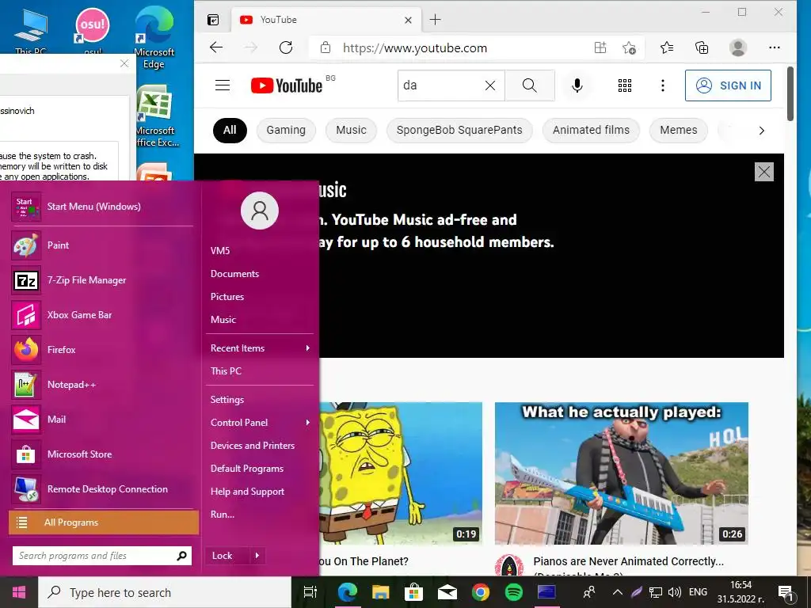Open File Explorer from the taskbar
Screen dimensions: 811x608
point(380,592)
